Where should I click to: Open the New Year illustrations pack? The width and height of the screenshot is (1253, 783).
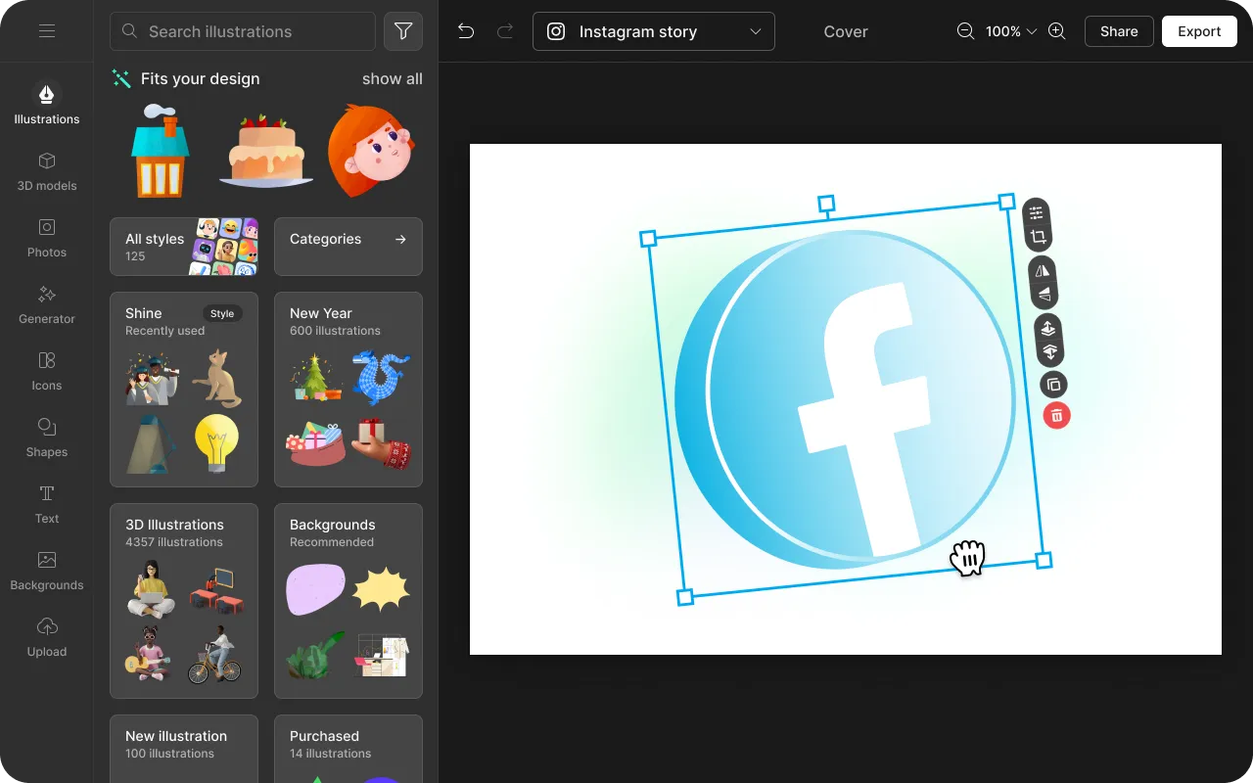click(348, 390)
